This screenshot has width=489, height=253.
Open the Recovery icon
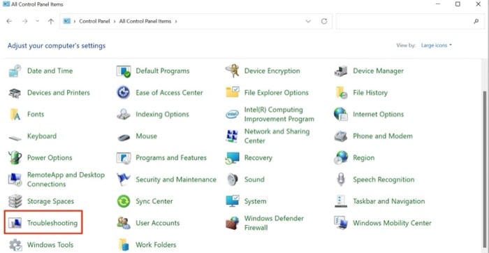[232, 158]
